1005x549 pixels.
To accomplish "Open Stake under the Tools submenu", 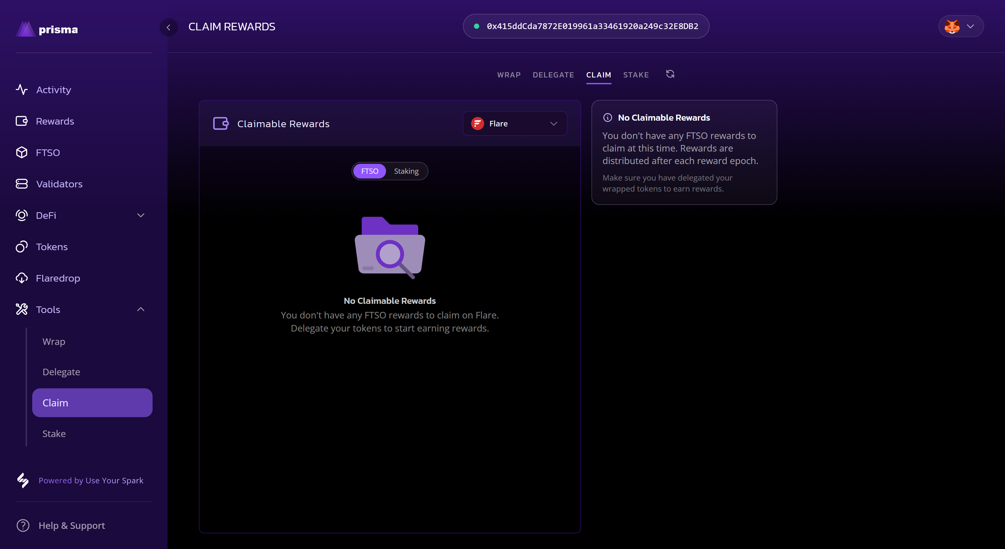I will (x=54, y=434).
